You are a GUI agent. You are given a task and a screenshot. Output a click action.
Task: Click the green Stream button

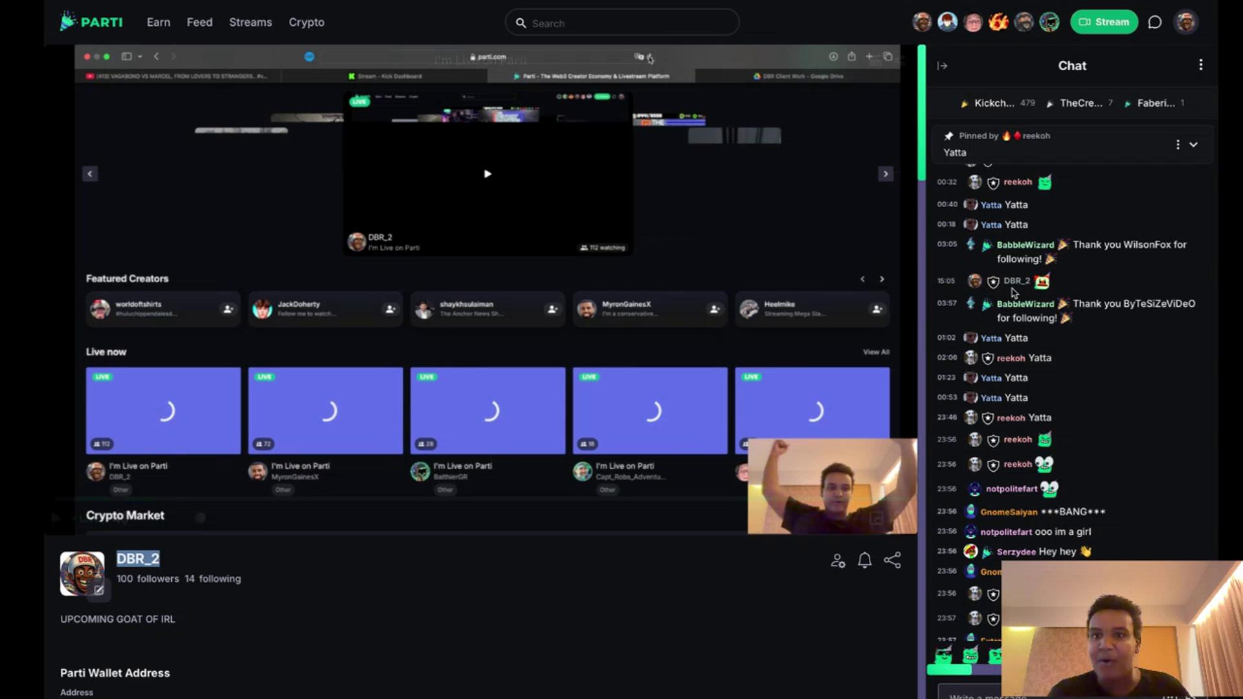(x=1104, y=21)
